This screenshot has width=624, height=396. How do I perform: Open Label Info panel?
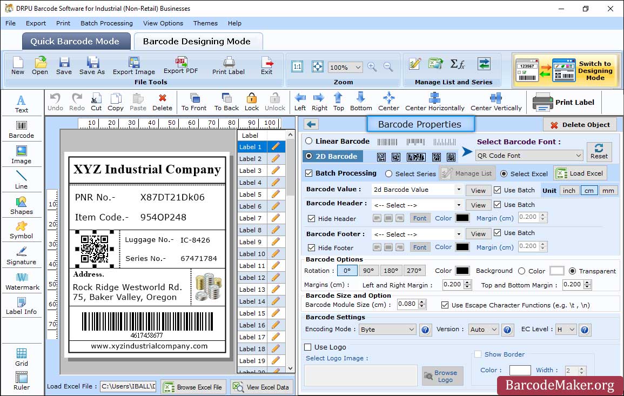pyautogui.click(x=21, y=306)
